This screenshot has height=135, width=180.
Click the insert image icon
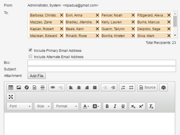[x=19, y=88]
